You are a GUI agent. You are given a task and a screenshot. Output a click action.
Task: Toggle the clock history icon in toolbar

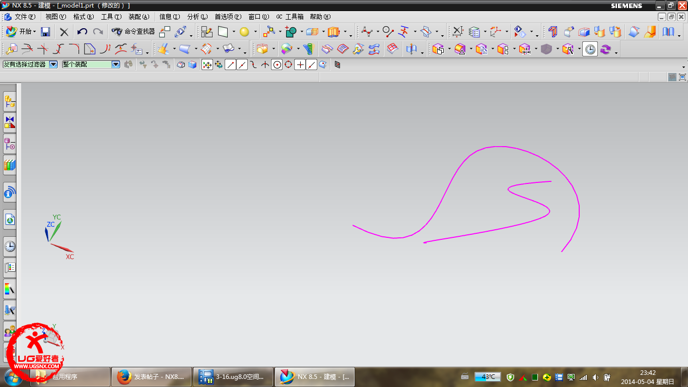590,49
